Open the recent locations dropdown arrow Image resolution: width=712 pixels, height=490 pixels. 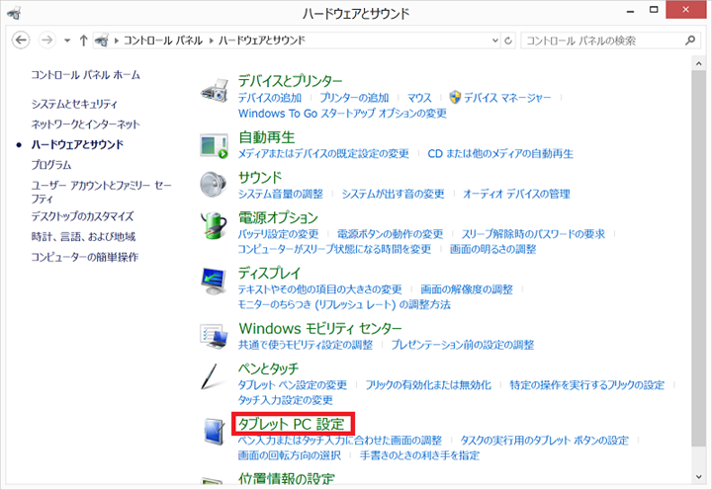67,41
